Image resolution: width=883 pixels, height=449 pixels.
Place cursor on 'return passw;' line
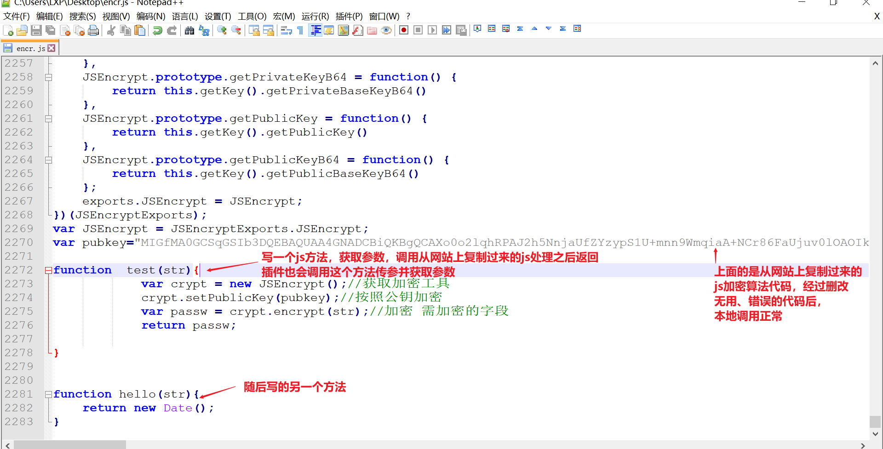[189, 325]
